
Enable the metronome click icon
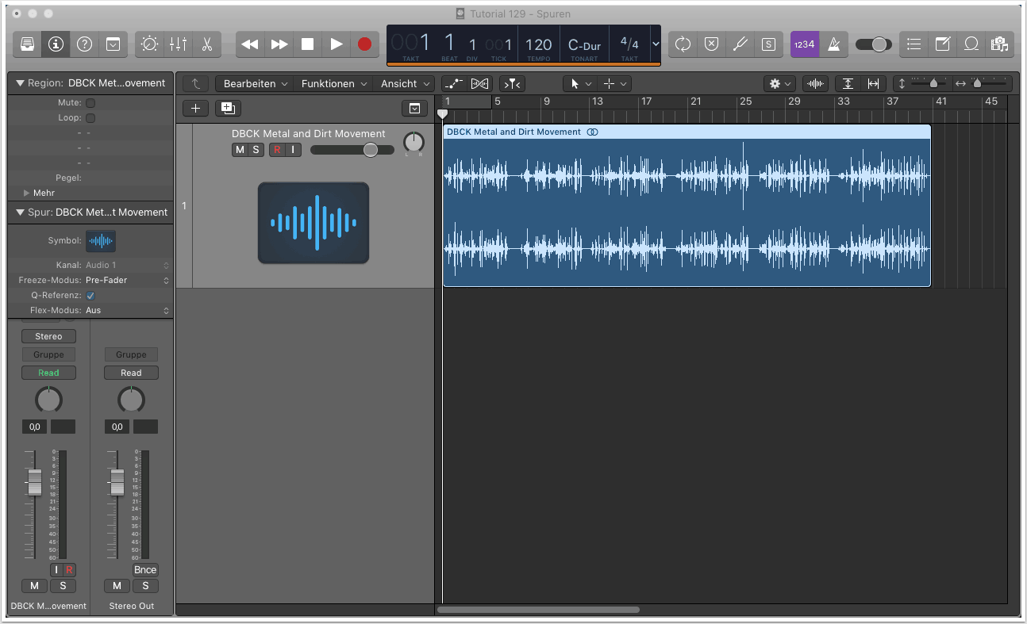coord(833,44)
